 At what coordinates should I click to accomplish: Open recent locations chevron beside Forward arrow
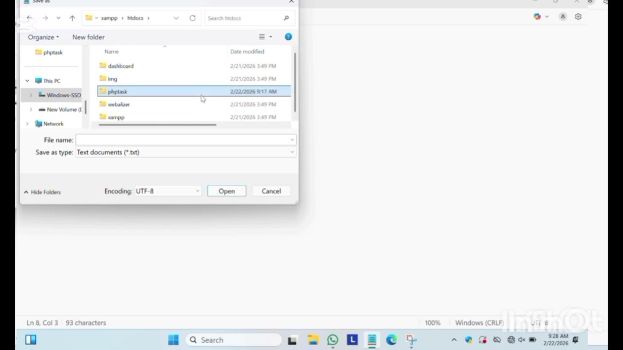(x=58, y=18)
